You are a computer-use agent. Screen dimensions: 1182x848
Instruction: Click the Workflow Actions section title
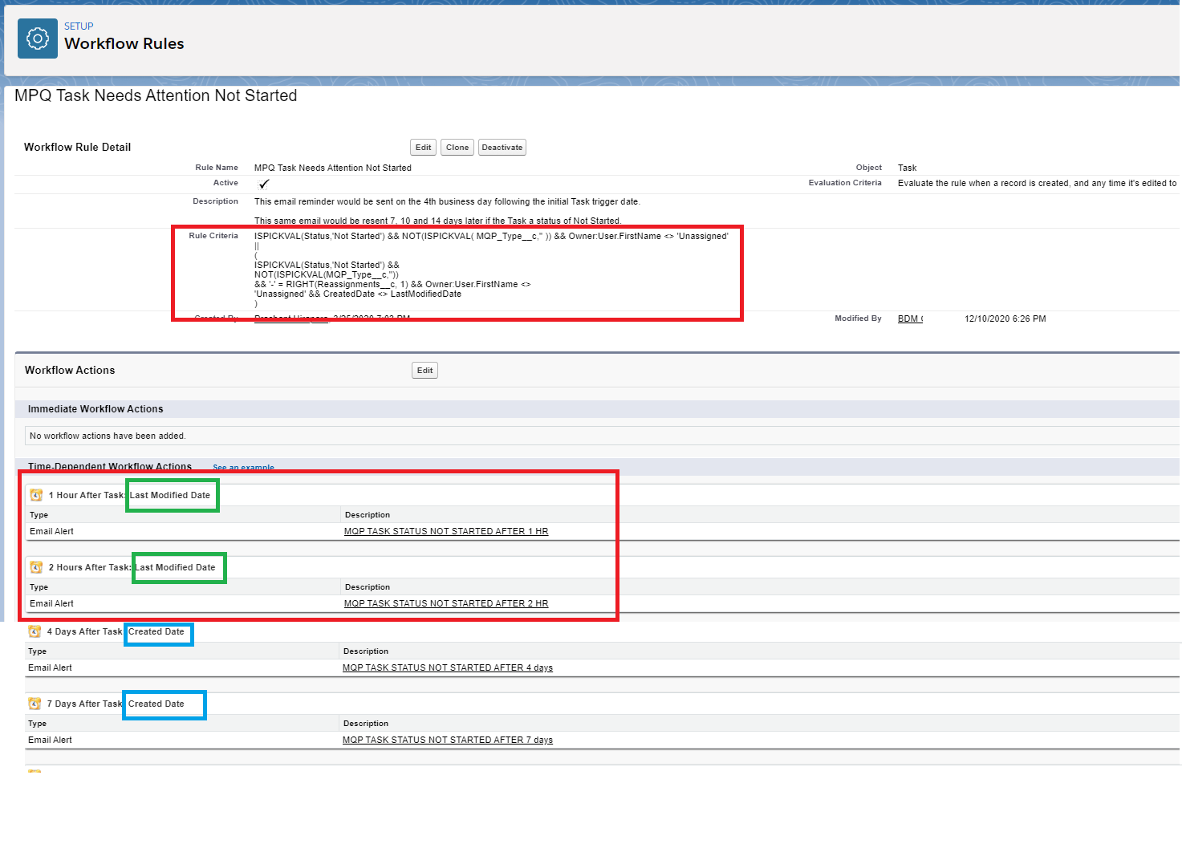point(70,370)
